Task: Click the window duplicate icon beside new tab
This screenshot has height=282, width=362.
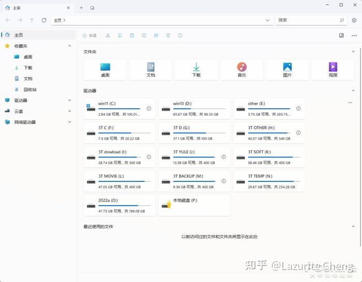Action: pos(92,8)
